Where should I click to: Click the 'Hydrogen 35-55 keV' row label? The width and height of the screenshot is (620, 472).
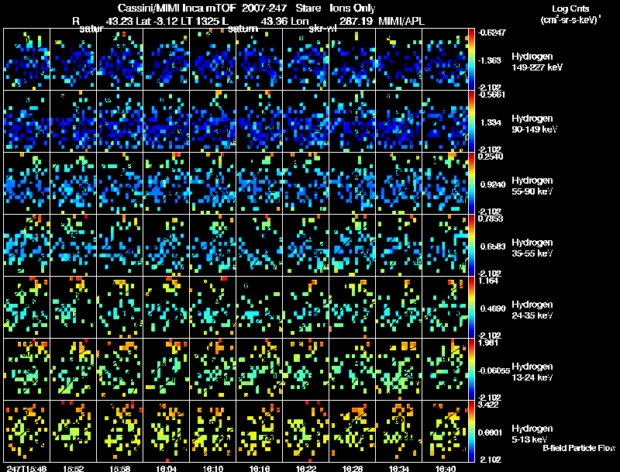click(x=532, y=248)
